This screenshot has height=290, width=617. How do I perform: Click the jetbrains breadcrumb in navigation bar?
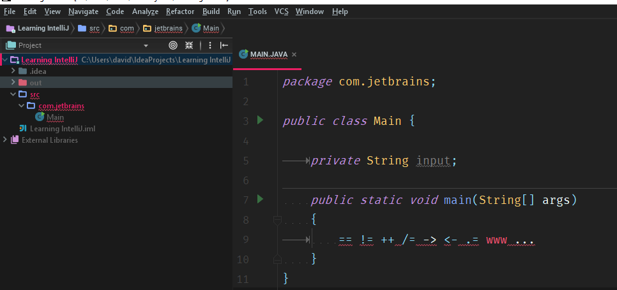[x=163, y=28]
